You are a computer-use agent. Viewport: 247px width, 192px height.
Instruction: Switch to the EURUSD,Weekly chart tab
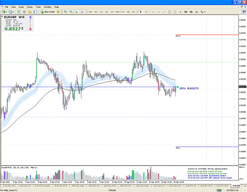(x=43, y=186)
